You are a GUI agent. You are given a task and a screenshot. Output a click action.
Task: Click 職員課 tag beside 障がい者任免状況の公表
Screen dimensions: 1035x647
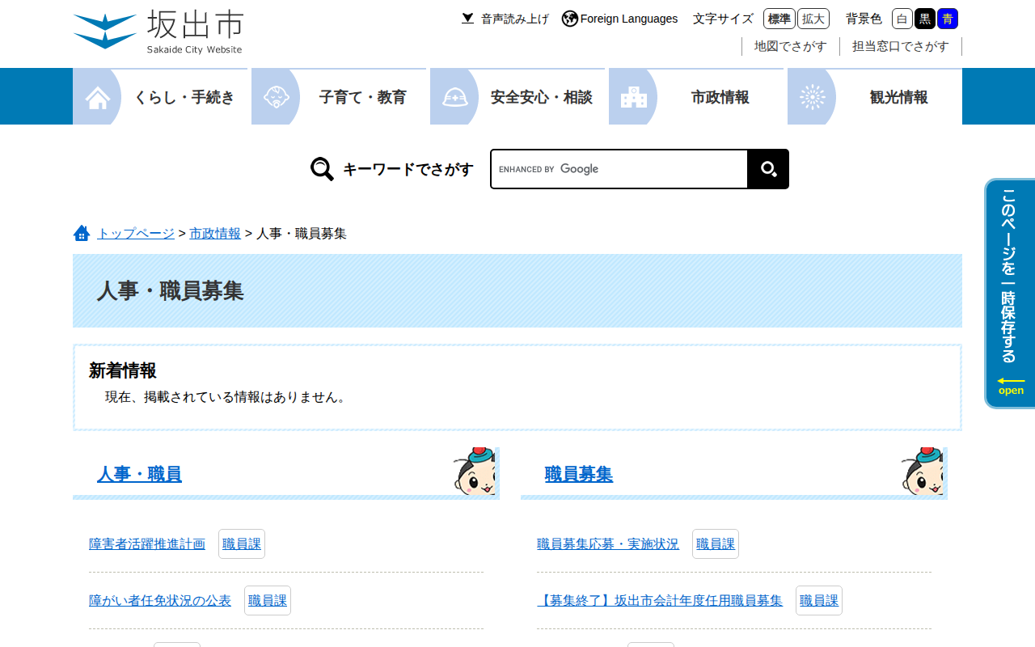(268, 600)
